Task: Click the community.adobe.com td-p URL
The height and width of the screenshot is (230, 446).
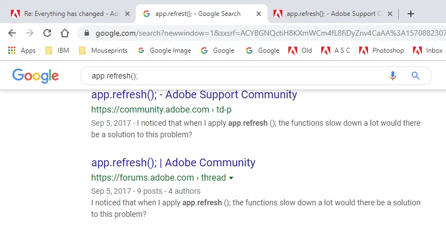Action: pos(161,110)
